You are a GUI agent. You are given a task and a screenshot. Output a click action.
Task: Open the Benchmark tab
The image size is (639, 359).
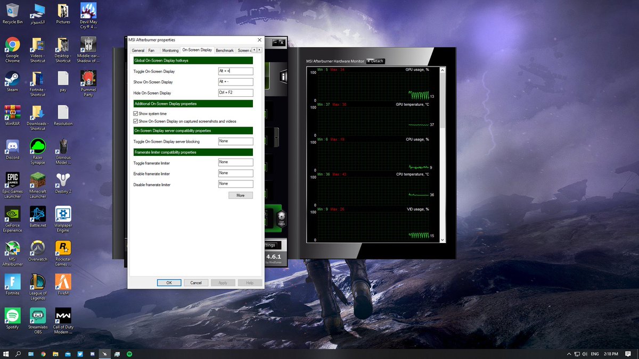225,51
